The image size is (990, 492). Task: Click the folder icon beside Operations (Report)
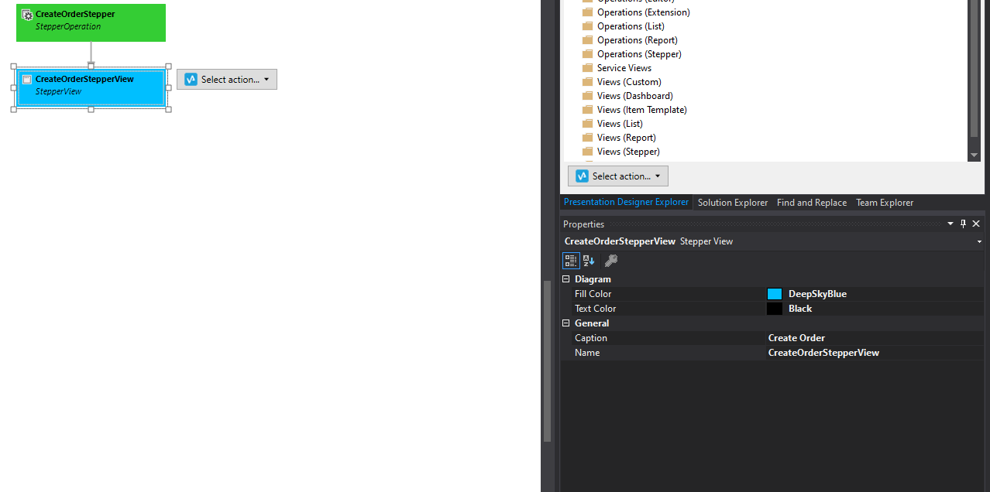pyautogui.click(x=587, y=40)
